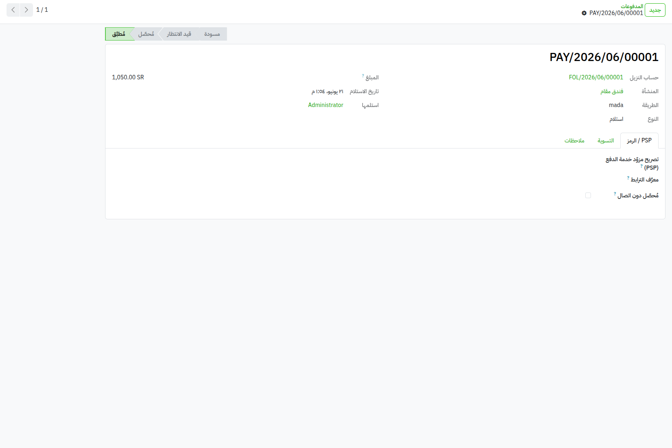Image resolution: width=672 pixels, height=448 pixels.
Task: Switch to the ملاحظات tab
Action: point(574,140)
